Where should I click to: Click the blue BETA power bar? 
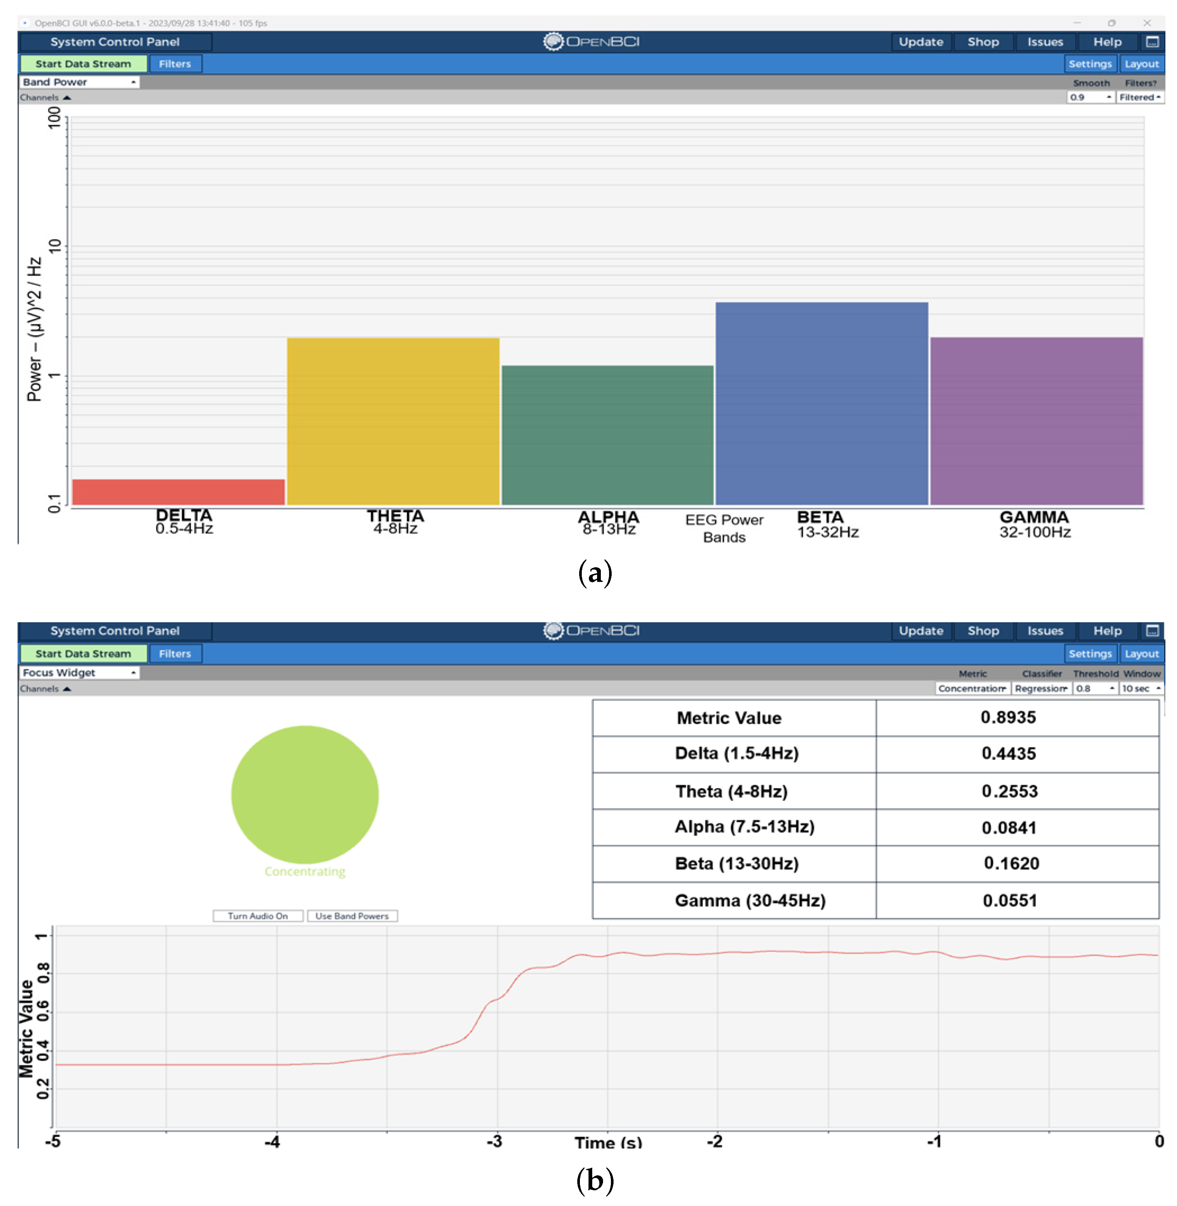click(x=822, y=403)
